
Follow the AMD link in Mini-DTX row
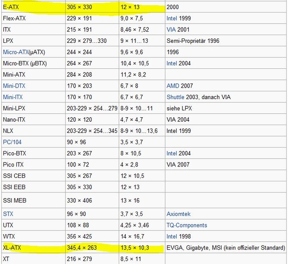pos(173,86)
